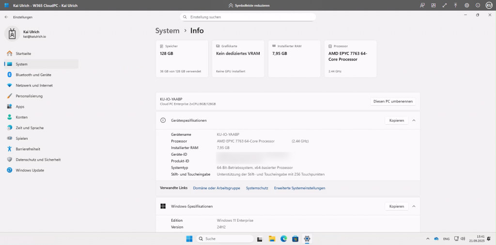Open Barrierefreiheit settings

click(x=28, y=149)
